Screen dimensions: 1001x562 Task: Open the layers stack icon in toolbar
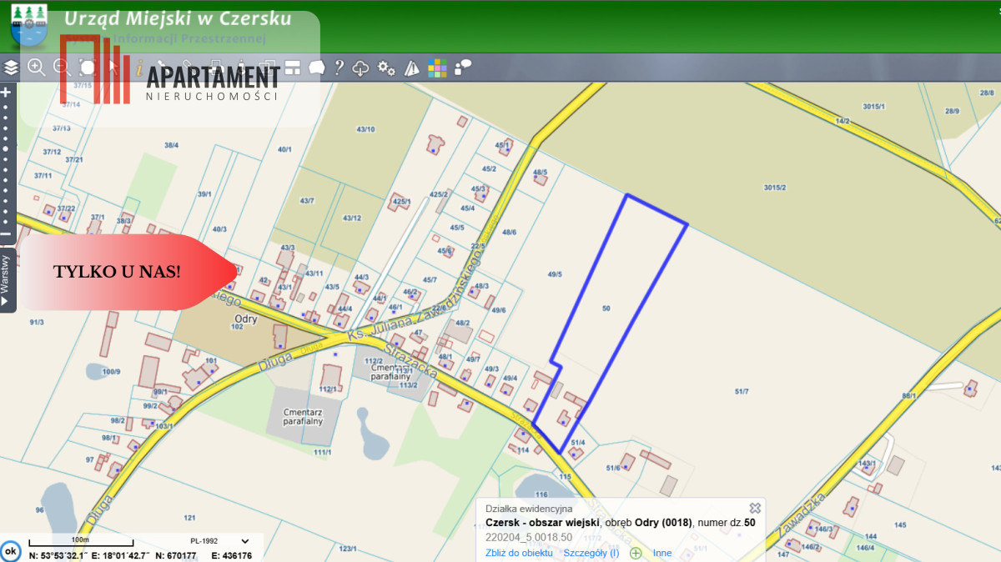[x=11, y=68]
